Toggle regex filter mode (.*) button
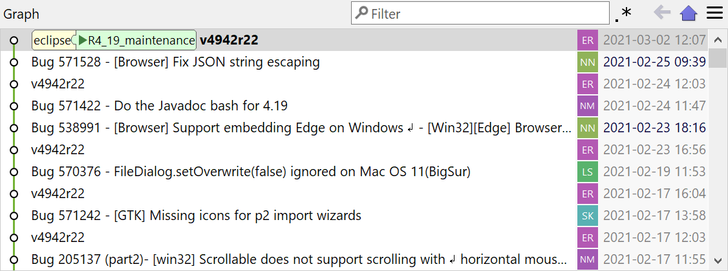This screenshot has width=728, height=271. (x=624, y=13)
